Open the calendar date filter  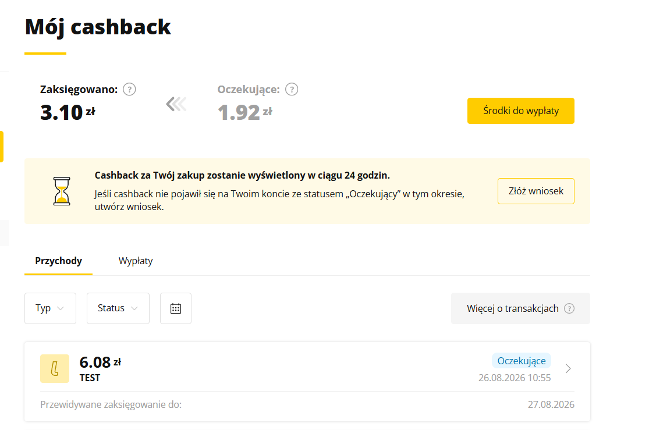tap(176, 308)
